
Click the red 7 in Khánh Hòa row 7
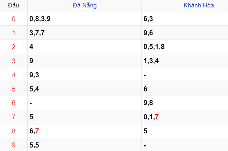coord(157,117)
